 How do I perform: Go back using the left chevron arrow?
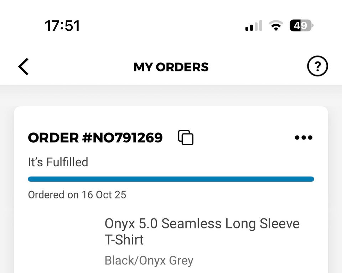pos(24,67)
